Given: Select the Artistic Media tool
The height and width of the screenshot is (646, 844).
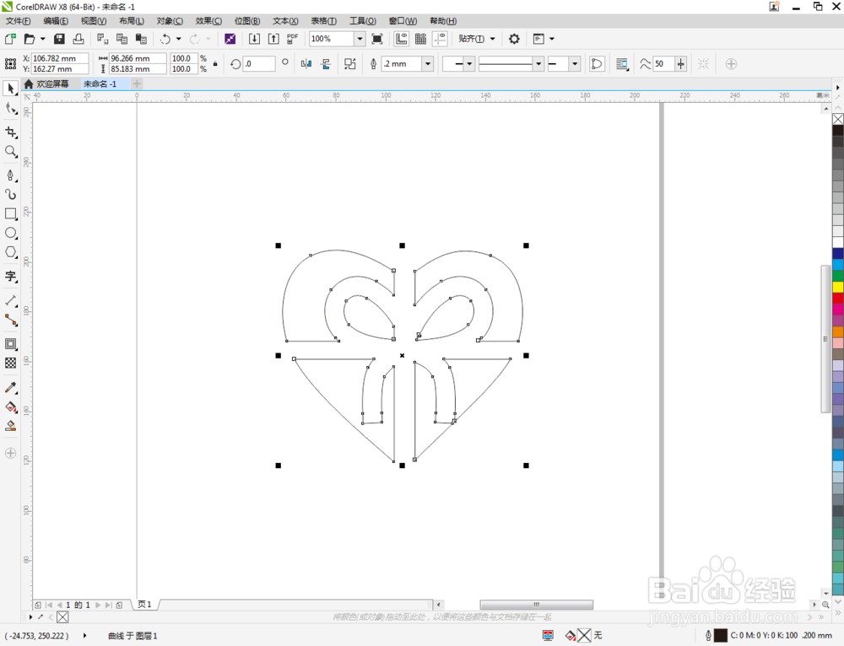Looking at the screenshot, I should (x=10, y=194).
